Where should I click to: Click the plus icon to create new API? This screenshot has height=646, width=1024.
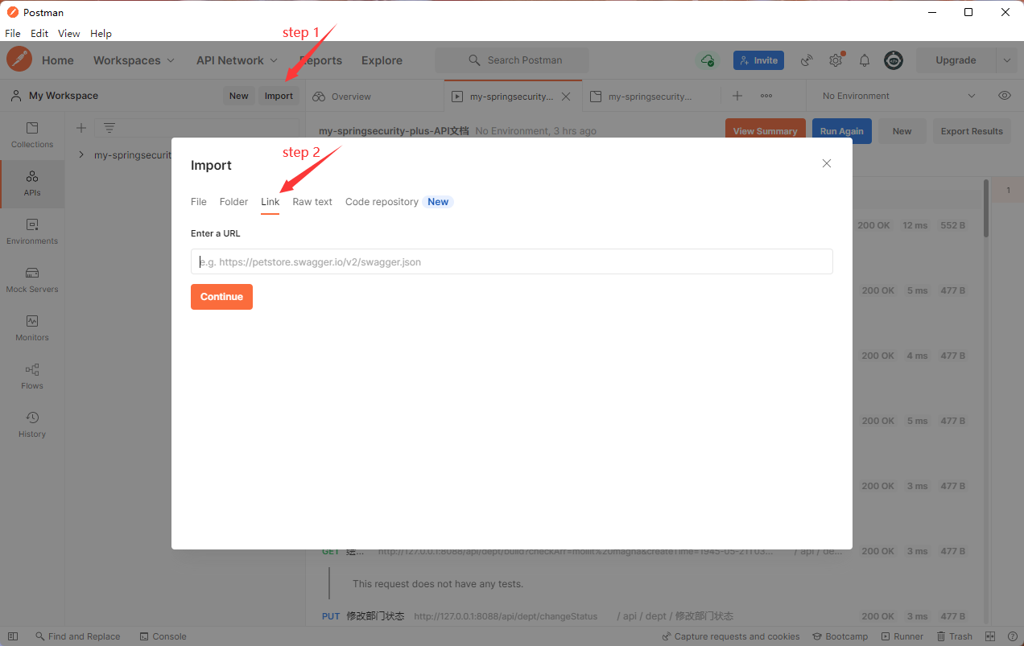pos(81,128)
